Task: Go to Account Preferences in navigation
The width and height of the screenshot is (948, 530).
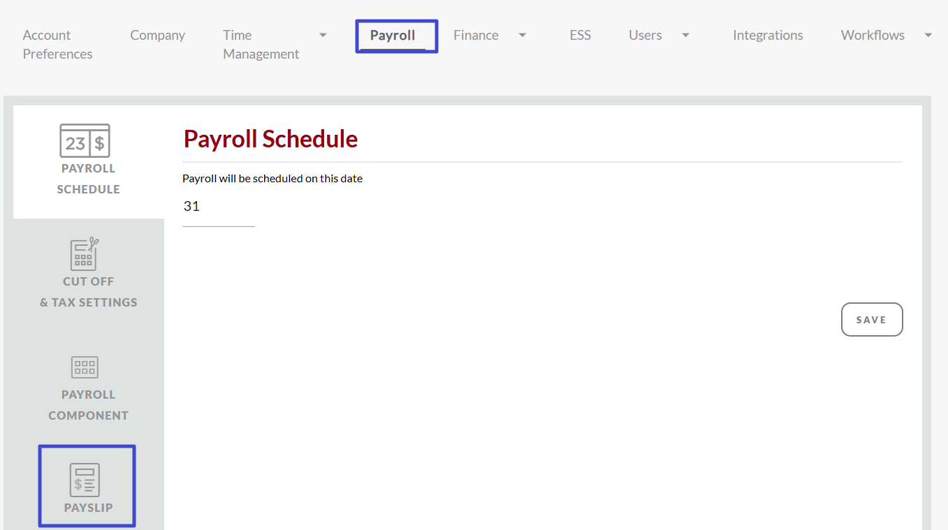Action: [x=57, y=45]
